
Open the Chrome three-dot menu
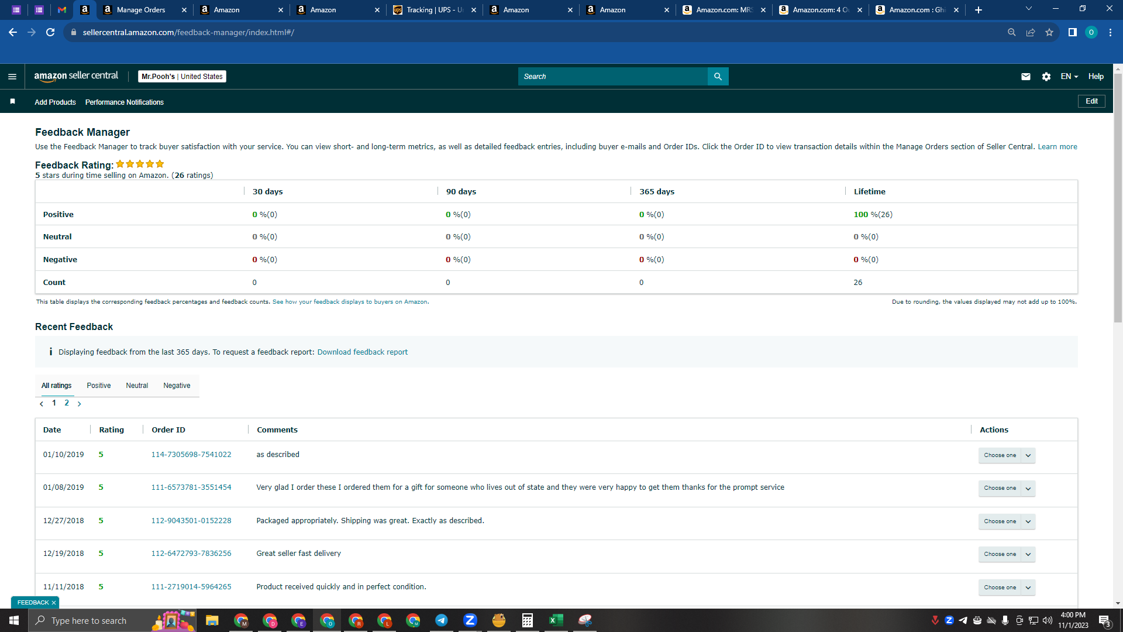1110,32
